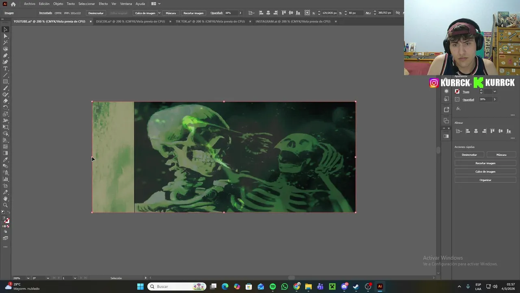Screen dimensions: 520x293
Task: Click horizontal align right in control bar
Action: tap(275, 13)
